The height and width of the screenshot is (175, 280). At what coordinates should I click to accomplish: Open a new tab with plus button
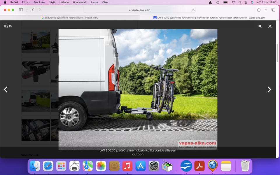[x=266, y=10]
